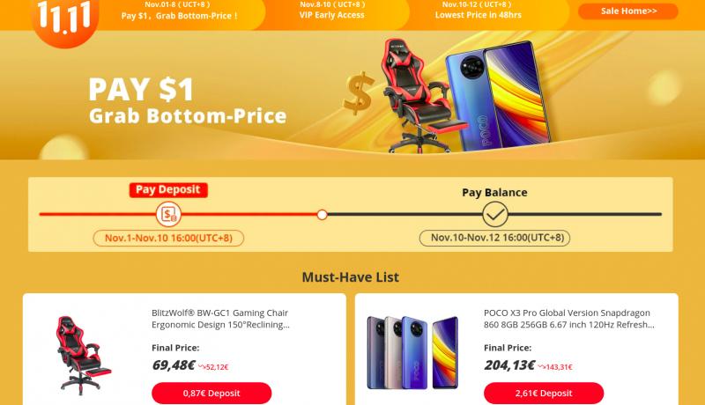Open POCO X3 Pro product title link
This screenshot has height=405, width=705.
point(568,319)
